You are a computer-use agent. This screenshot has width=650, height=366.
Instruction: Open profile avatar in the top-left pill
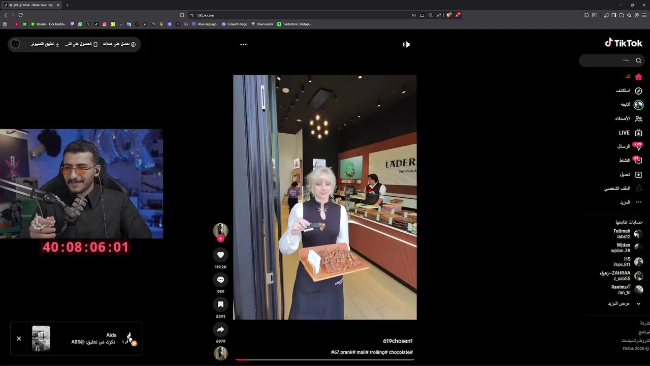(15, 44)
